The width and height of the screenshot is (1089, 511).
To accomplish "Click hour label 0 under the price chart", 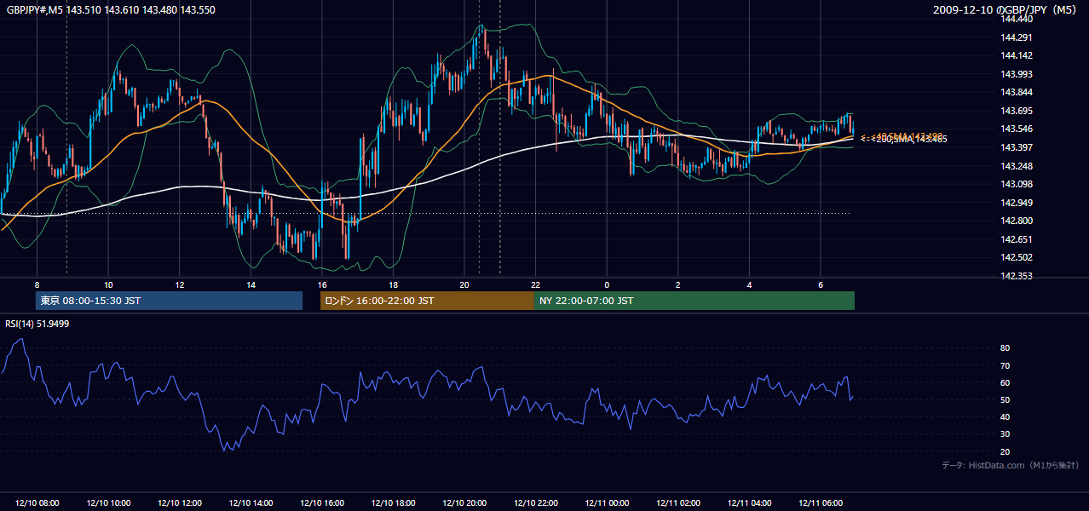I will pos(607,284).
